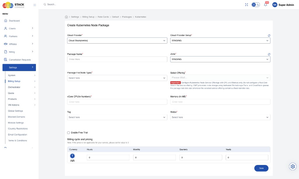Open the Cloud Provider Setup dropdown
This screenshot has height=179, width=299.
pyautogui.click(x=220, y=40)
